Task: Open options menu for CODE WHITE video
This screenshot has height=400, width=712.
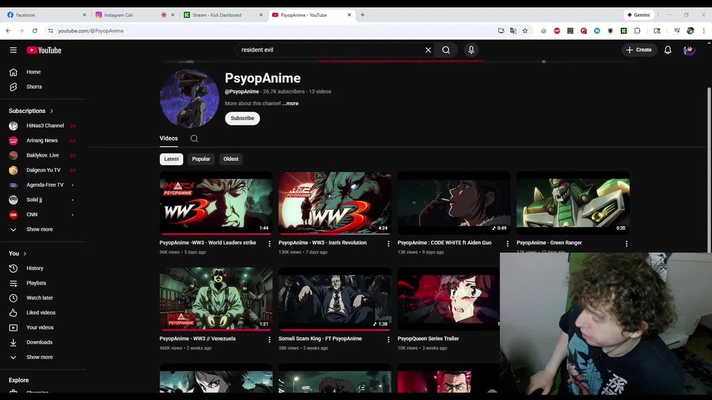Action: (x=507, y=243)
